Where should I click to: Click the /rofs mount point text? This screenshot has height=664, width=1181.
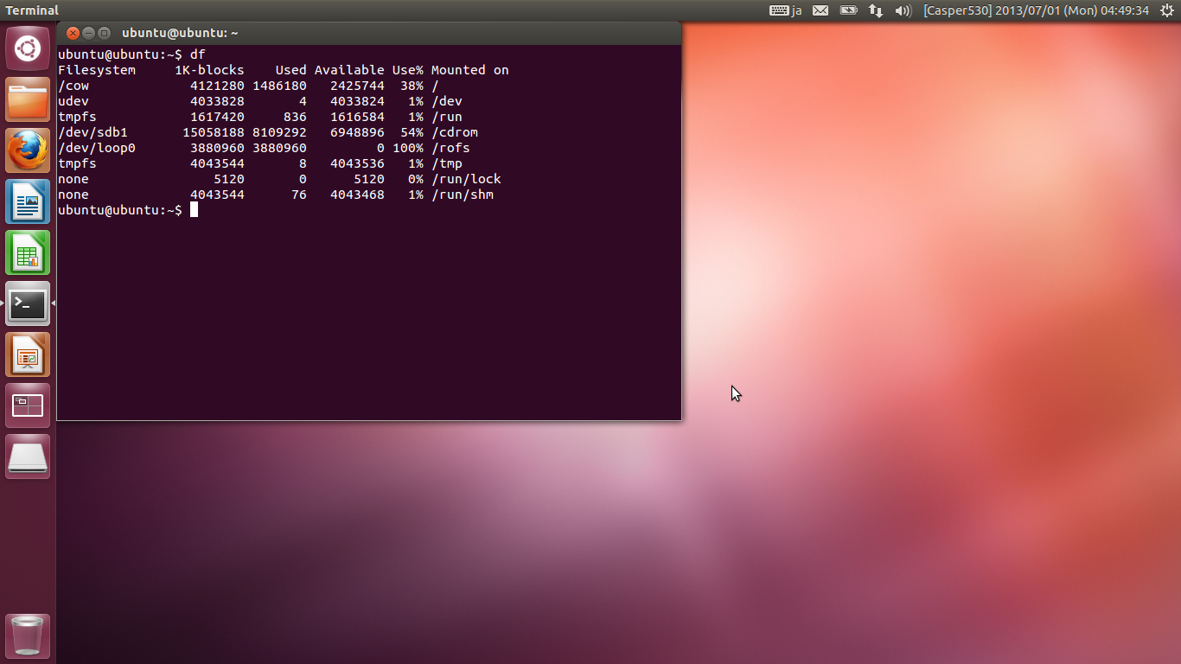pyautogui.click(x=450, y=148)
